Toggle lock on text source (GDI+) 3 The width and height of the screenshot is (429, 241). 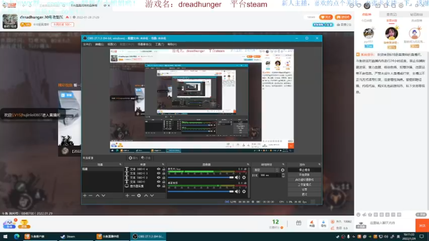pyautogui.click(x=164, y=173)
